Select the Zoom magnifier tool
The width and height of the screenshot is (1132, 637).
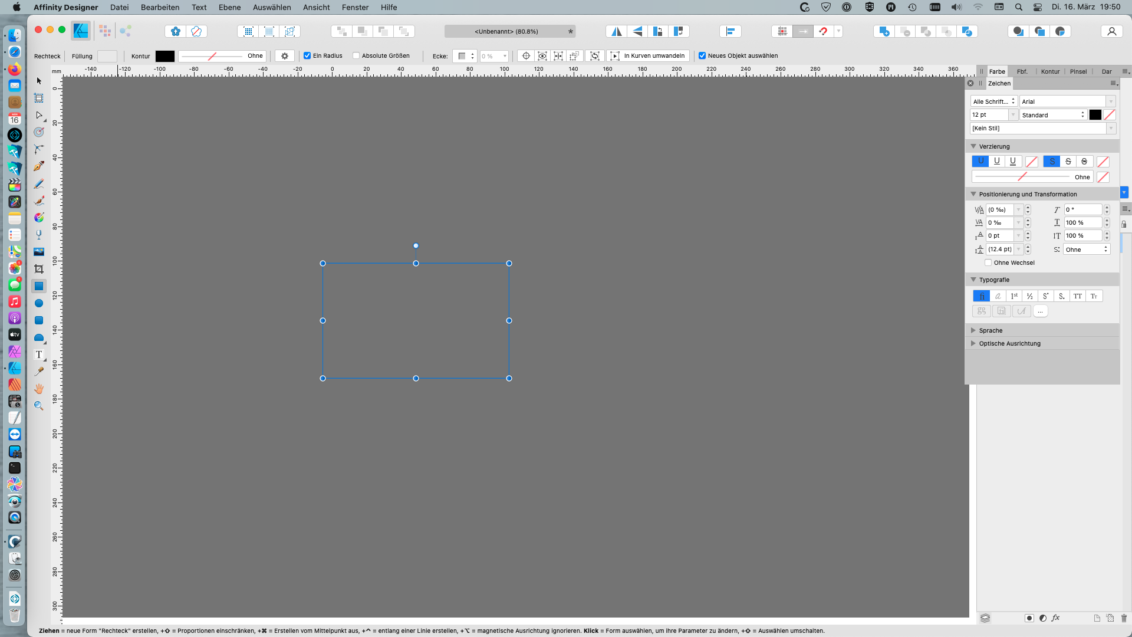pos(39,406)
